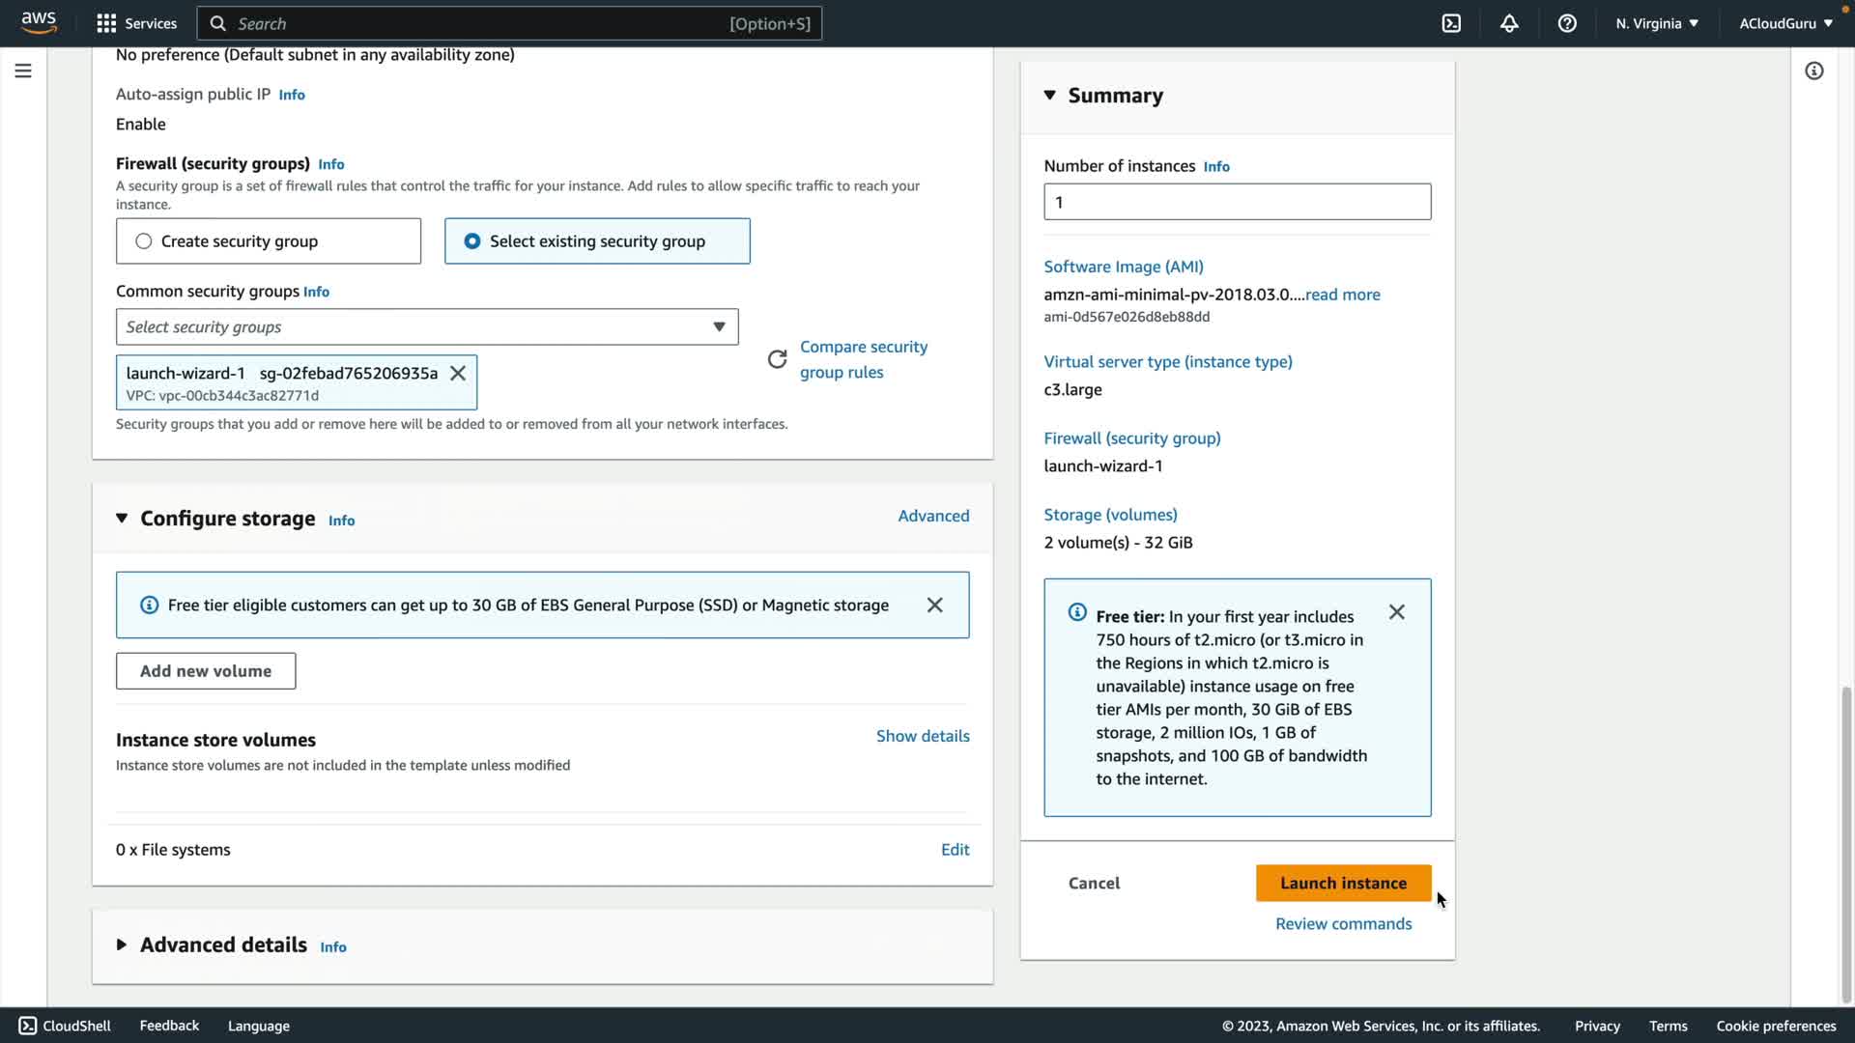Click the refresh security groups icon

777,359
